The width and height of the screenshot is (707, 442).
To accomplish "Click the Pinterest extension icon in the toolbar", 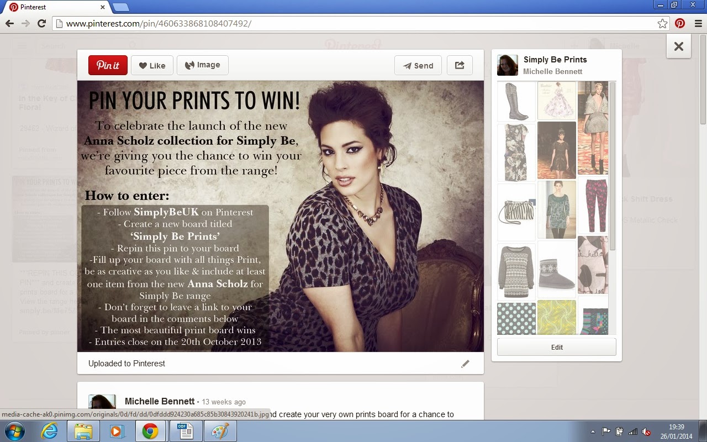I will tap(680, 24).
